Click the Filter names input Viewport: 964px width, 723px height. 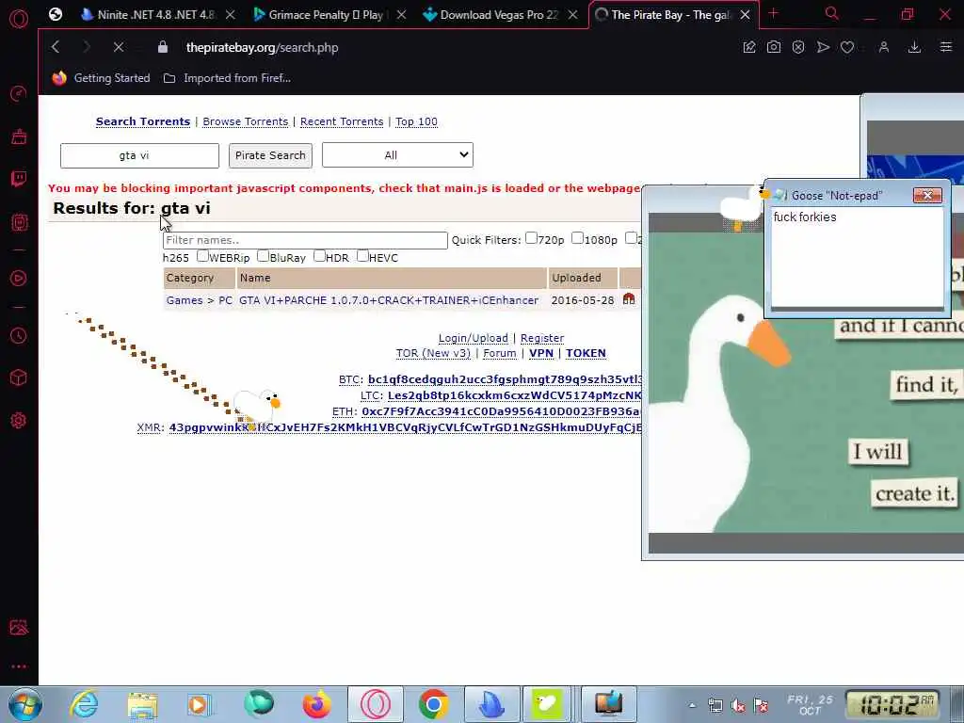[x=305, y=240]
